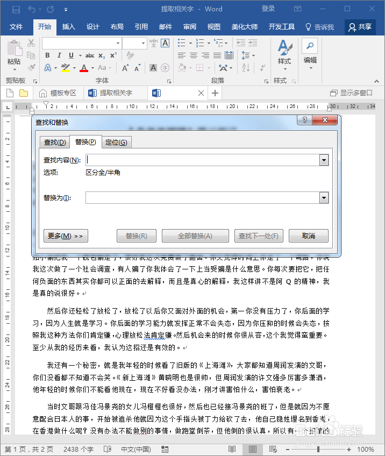Toggle Character Shading icon
The width and height of the screenshot is (385, 456).
pos(153,68)
